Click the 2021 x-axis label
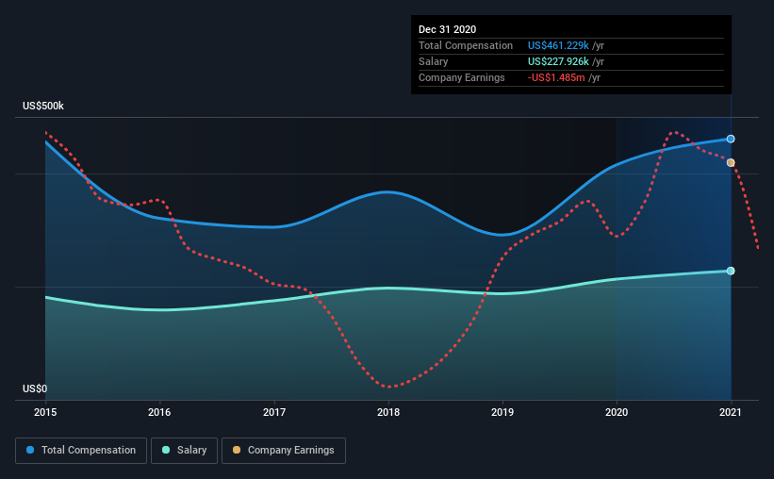The height and width of the screenshot is (479, 774). click(x=731, y=412)
